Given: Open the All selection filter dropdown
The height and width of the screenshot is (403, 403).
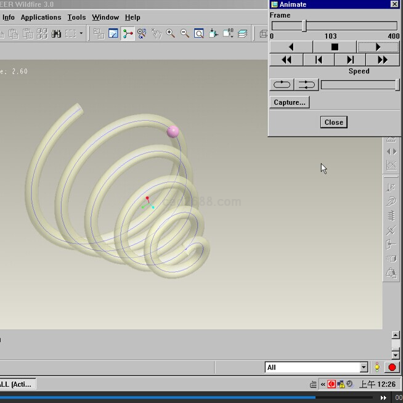Looking at the screenshot, I should [x=363, y=367].
